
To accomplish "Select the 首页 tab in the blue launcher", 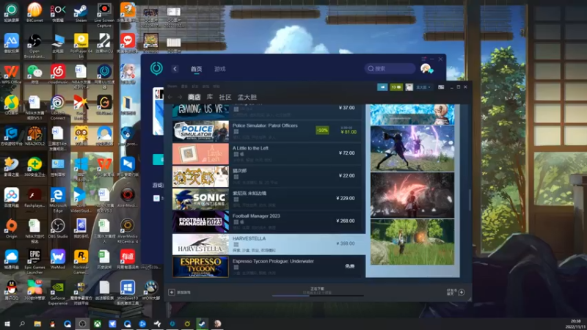I will [x=196, y=69].
